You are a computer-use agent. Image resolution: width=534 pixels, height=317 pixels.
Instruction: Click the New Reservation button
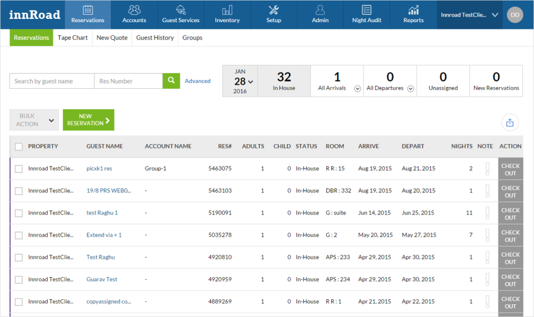[x=88, y=120]
